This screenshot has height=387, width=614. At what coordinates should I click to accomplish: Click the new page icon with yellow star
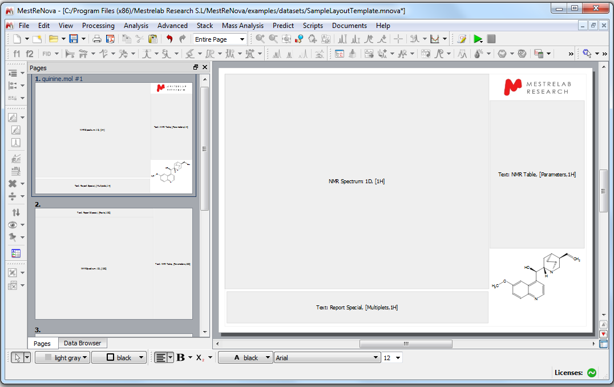click(37, 39)
